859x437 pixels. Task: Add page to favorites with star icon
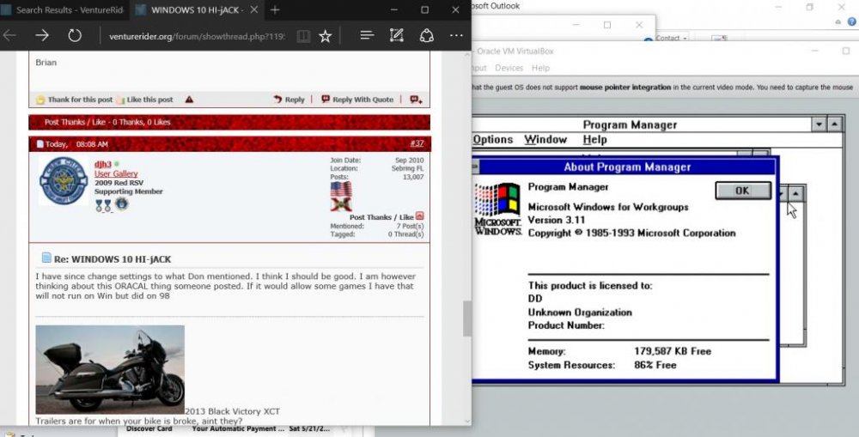coord(326,36)
